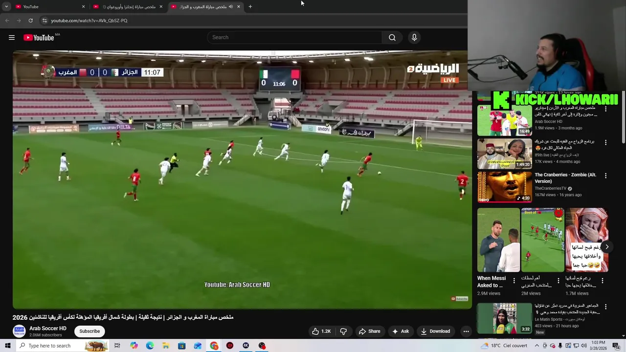Open Arab Soccer HD channel name link

click(48, 329)
